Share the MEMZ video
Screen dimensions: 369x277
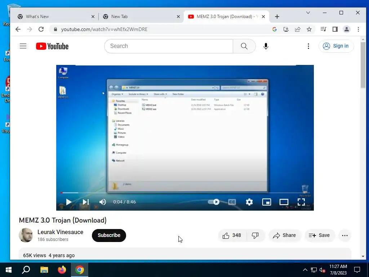pyautogui.click(x=285, y=235)
